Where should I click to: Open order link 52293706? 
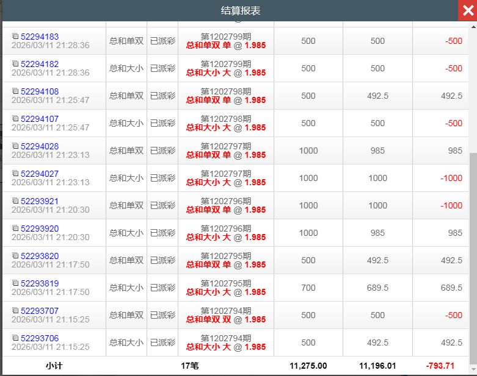pos(40,338)
